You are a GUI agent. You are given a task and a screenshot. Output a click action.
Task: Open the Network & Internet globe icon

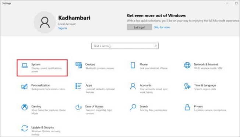(x=187, y=65)
